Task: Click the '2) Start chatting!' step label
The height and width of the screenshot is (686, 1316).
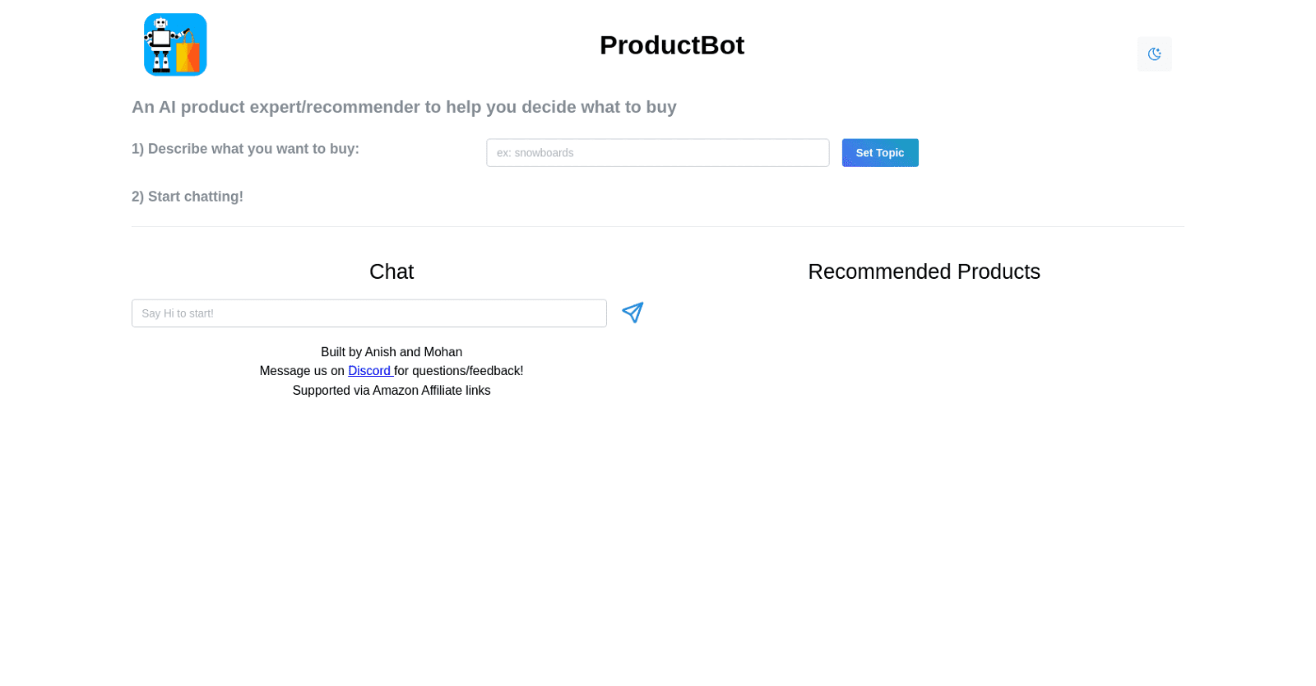Action: click(187, 196)
